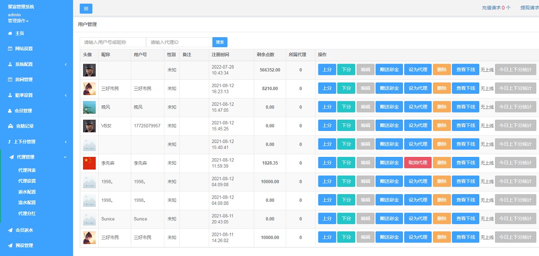Click 取消代理 for user 李先森
The height and width of the screenshot is (256, 539).
tap(417, 163)
